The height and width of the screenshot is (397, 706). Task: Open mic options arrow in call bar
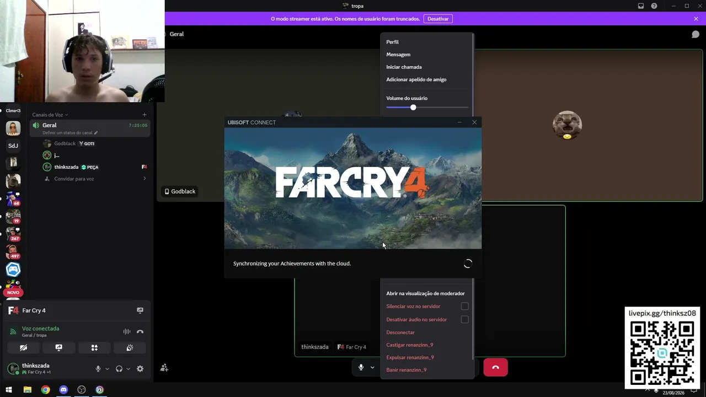[372, 367]
